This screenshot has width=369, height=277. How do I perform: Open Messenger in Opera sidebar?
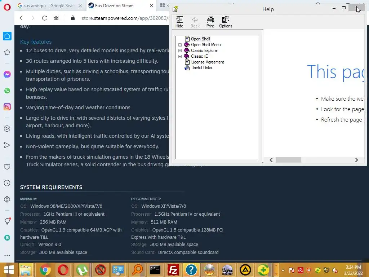(7, 74)
